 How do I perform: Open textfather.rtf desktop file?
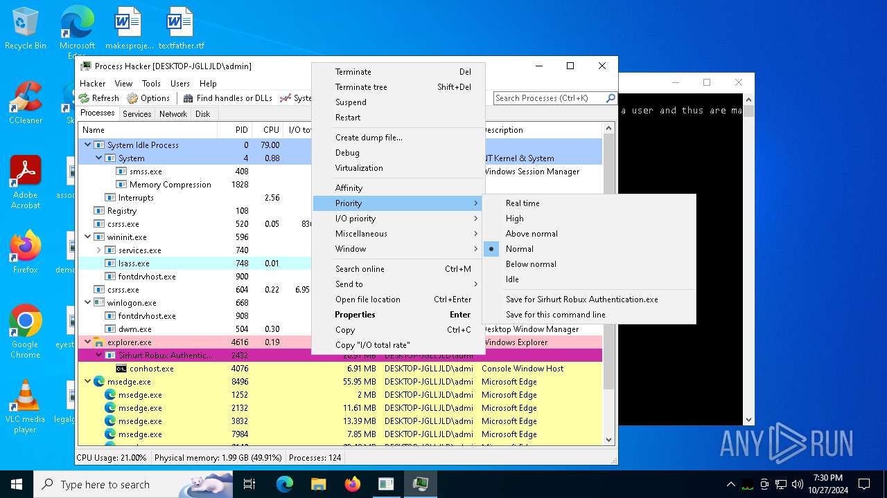click(181, 29)
